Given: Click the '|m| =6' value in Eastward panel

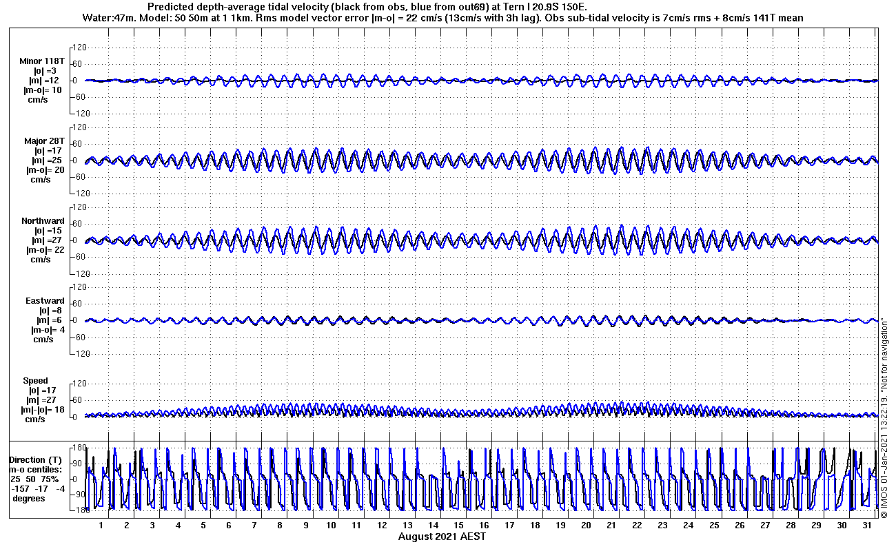Looking at the screenshot, I should (48, 320).
